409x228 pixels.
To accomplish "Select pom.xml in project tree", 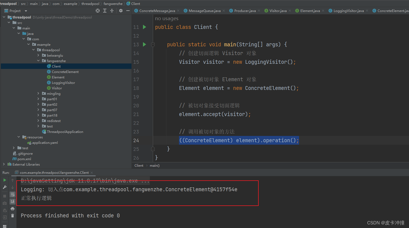I will (x=24, y=159).
